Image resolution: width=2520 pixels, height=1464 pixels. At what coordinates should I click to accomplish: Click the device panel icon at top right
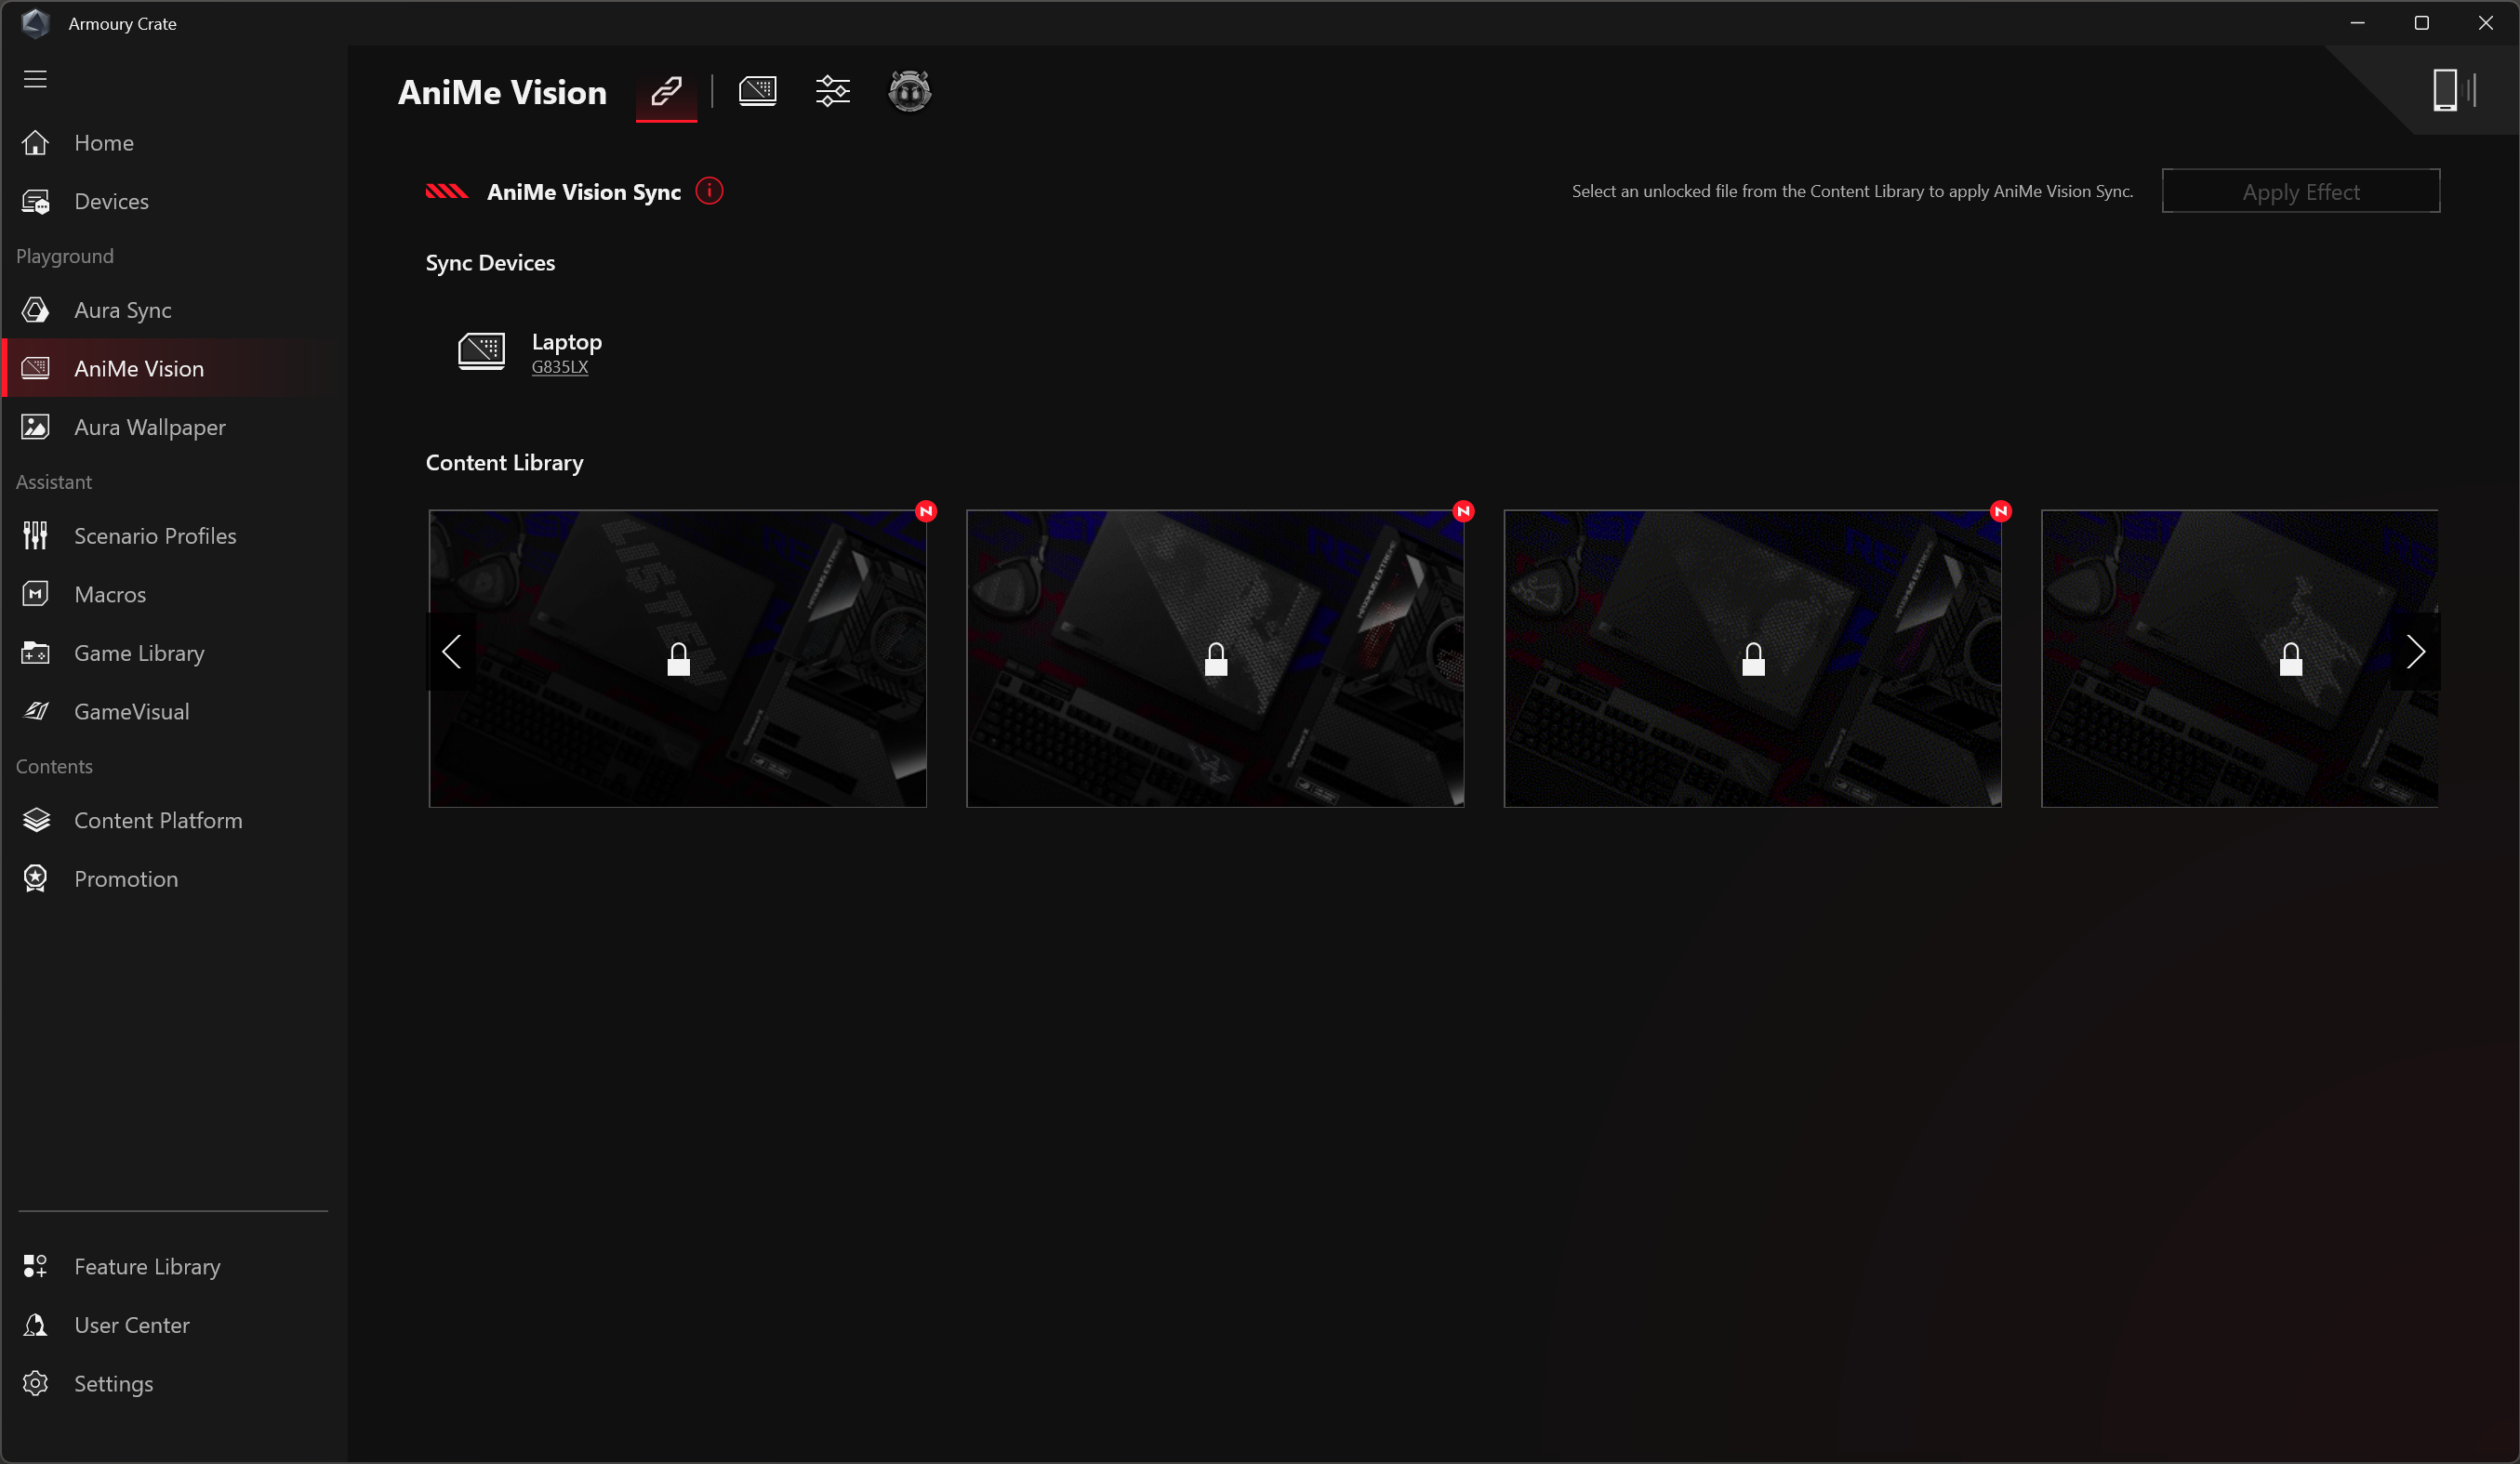pyautogui.click(x=2445, y=91)
